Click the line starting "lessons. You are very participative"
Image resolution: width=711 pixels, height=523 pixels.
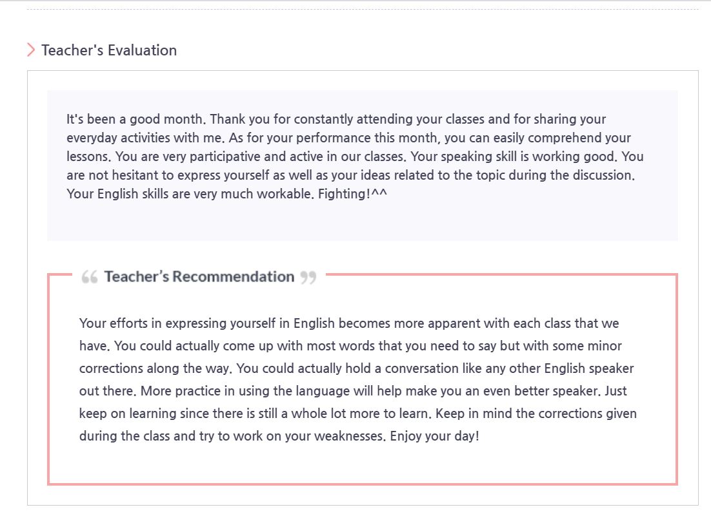pyautogui.click(x=355, y=157)
